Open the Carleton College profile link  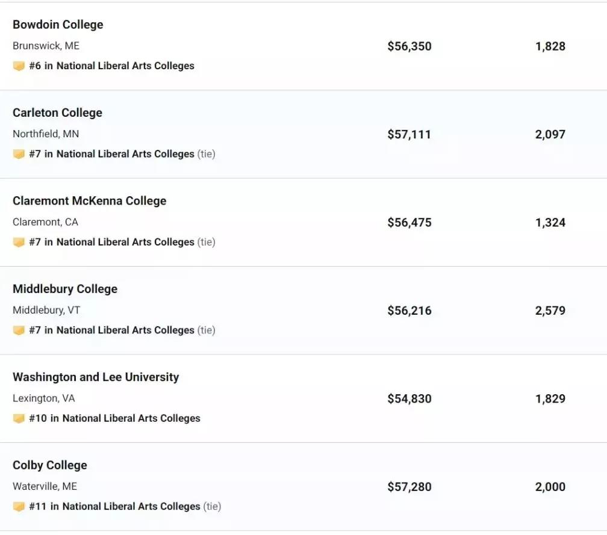click(57, 113)
